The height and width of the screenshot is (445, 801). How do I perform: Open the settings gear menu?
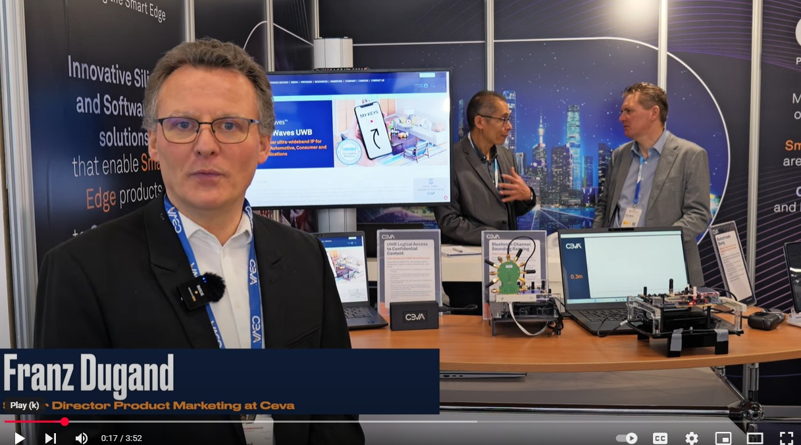tap(691, 438)
